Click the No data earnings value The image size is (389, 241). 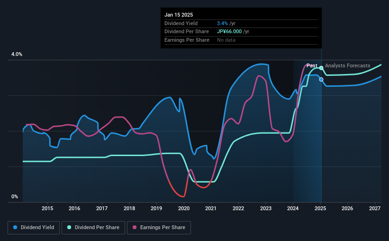click(x=226, y=40)
